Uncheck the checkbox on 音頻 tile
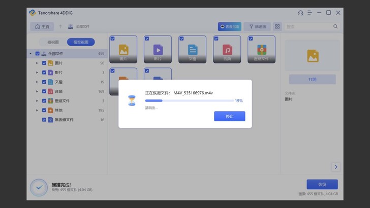The image size is (370, 208). [x=217, y=39]
